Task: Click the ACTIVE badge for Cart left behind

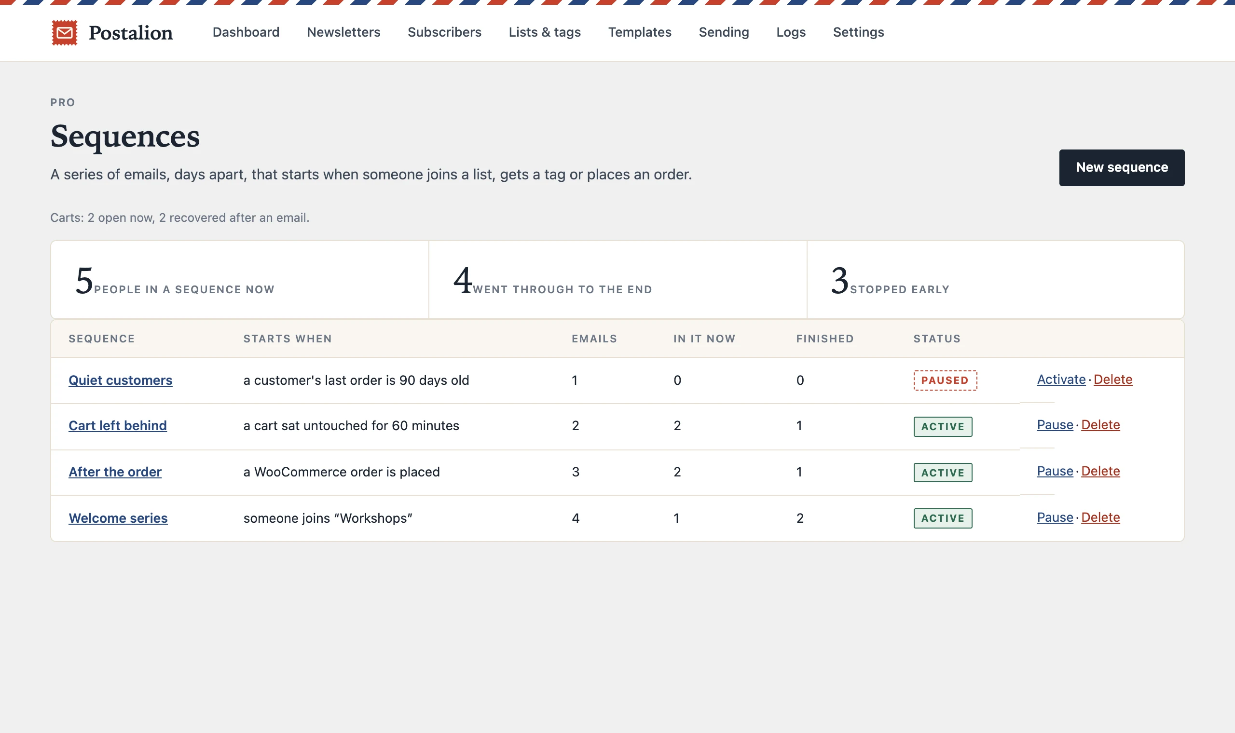Action: point(942,426)
